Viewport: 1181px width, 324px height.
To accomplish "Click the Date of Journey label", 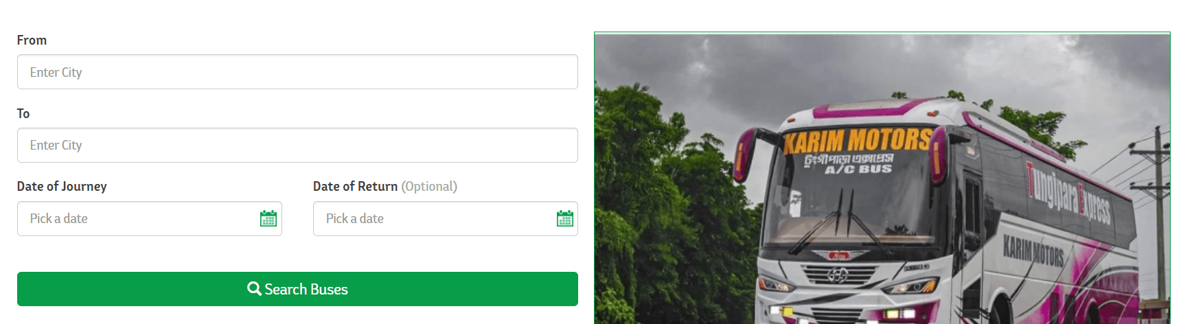I will click(x=62, y=186).
